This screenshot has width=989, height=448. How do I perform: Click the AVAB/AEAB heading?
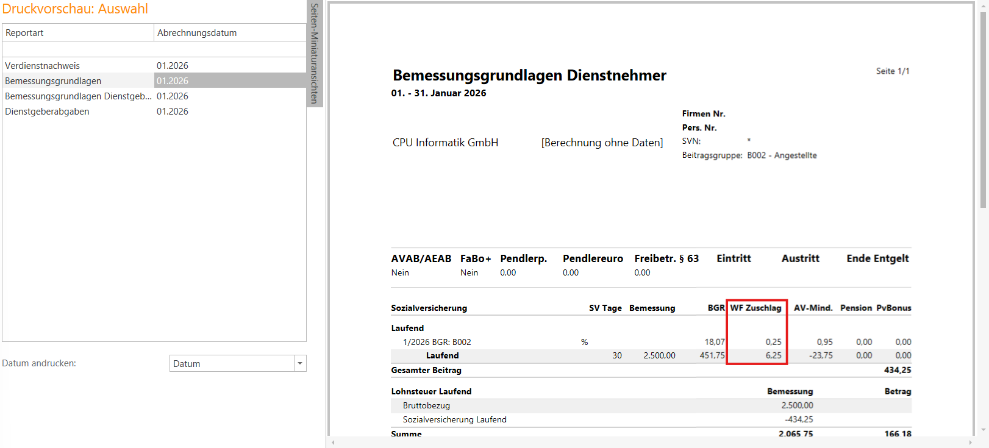[x=421, y=258]
